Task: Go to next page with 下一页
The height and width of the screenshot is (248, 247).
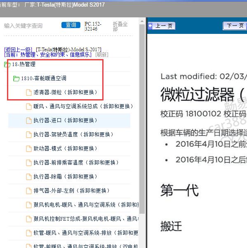Action: click(x=235, y=26)
